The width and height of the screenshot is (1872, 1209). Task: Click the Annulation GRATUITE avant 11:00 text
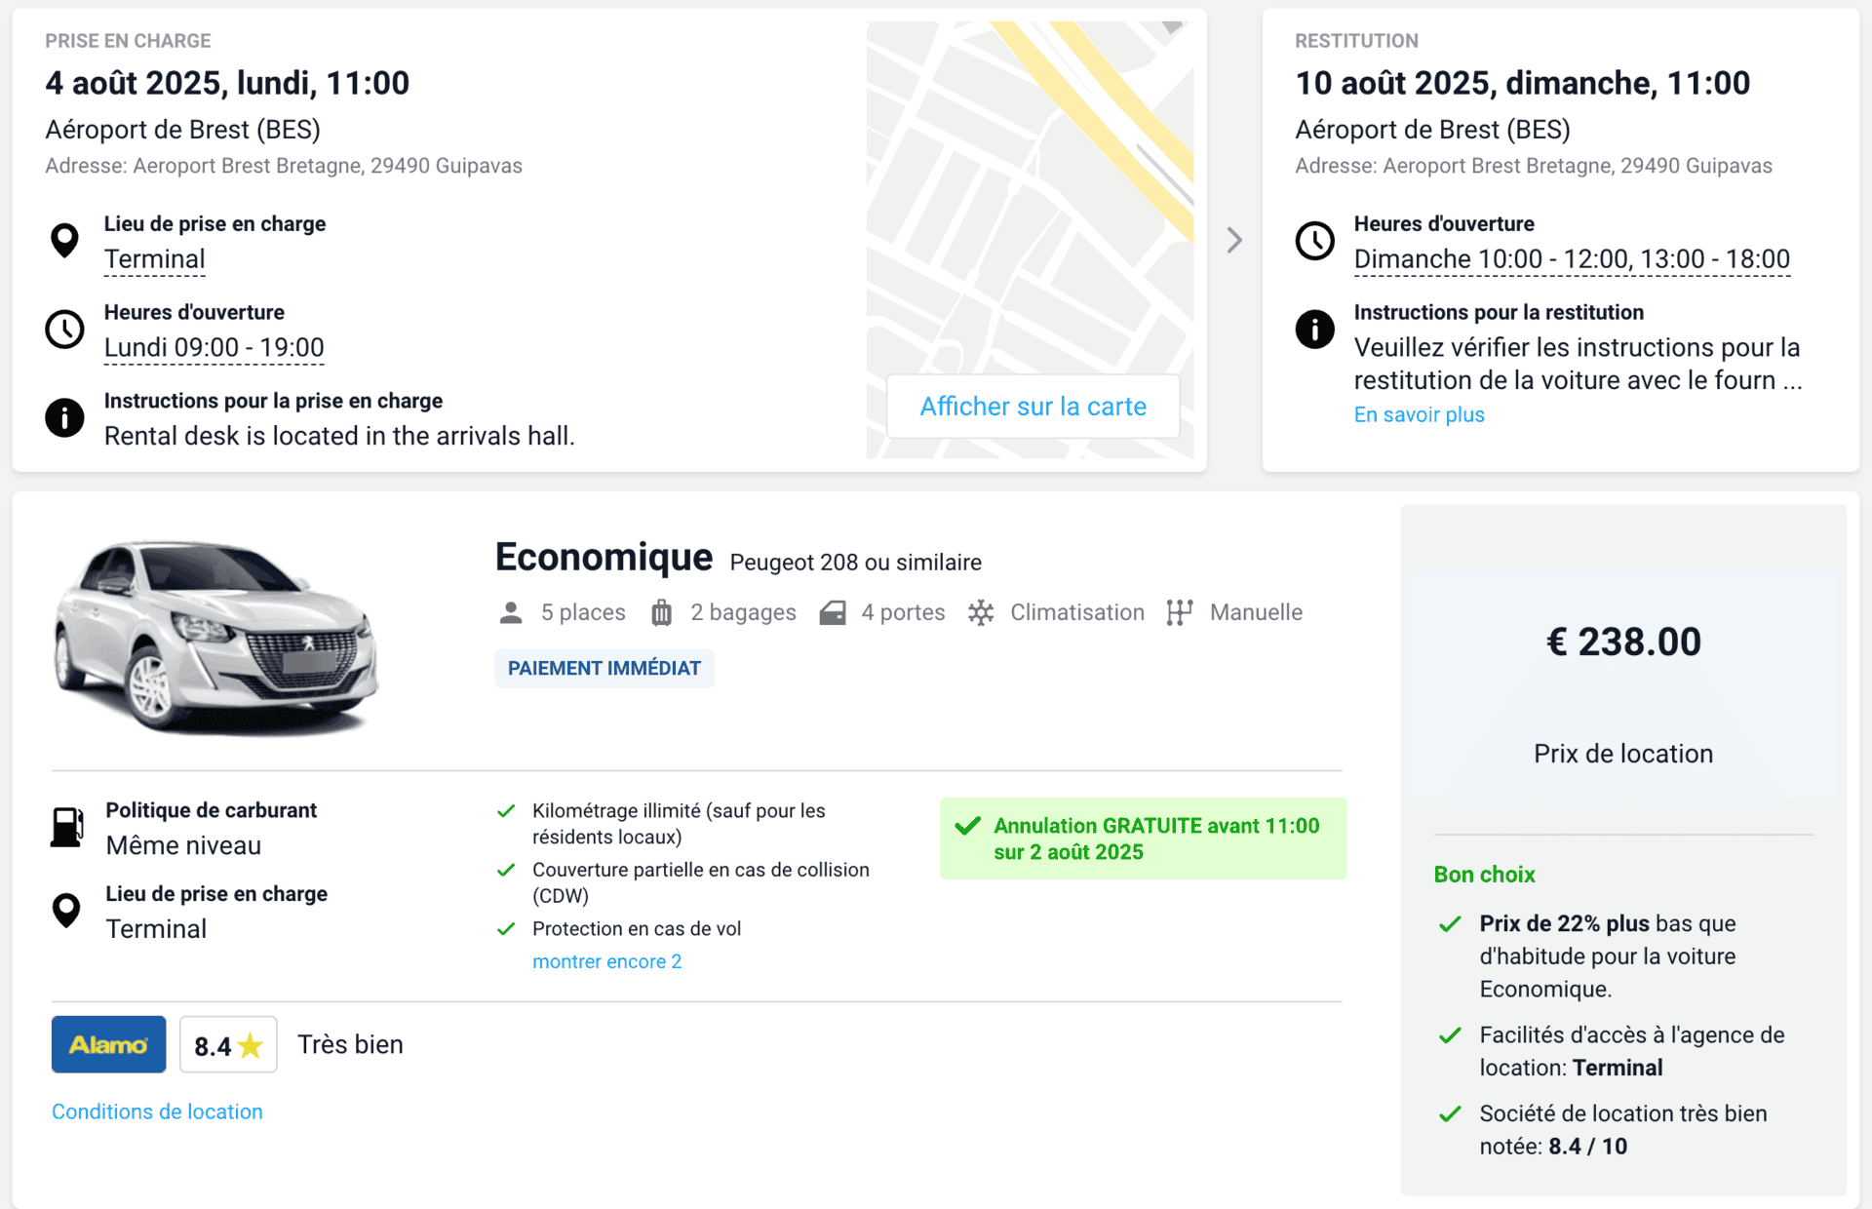1156,838
